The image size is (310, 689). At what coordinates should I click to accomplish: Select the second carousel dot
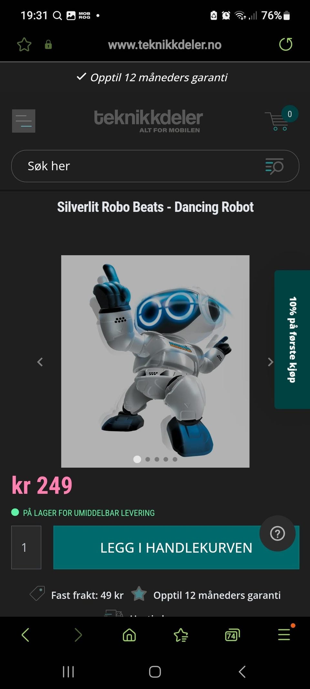[148, 459]
